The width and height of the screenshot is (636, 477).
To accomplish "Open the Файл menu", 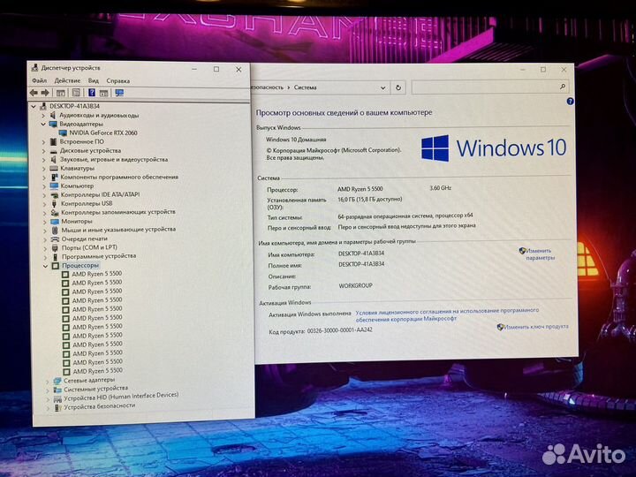I will pyautogui.click(x=40, y=80).
